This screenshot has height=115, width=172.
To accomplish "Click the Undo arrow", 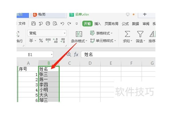I will 62,24.
